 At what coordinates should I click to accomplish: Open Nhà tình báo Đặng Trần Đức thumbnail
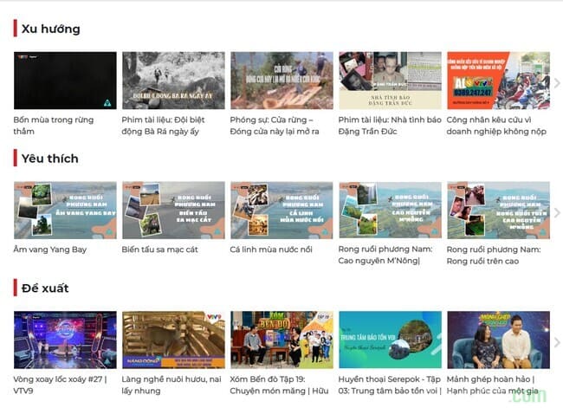point(391,81)
